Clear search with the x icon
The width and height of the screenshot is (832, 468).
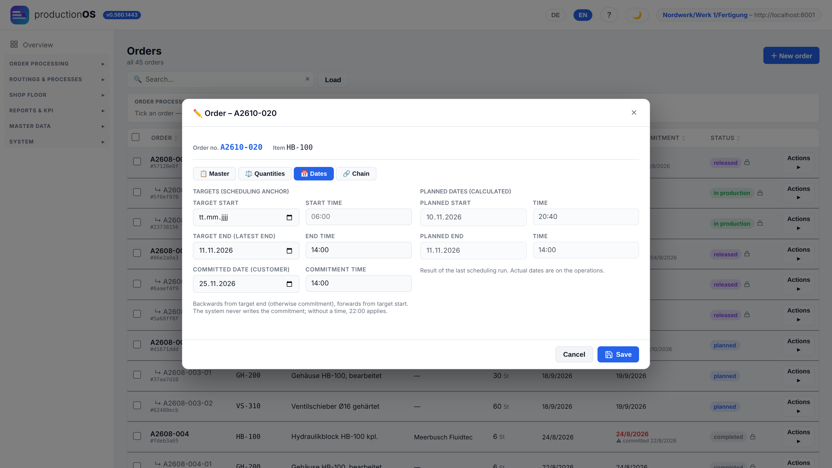coord(307,79)
